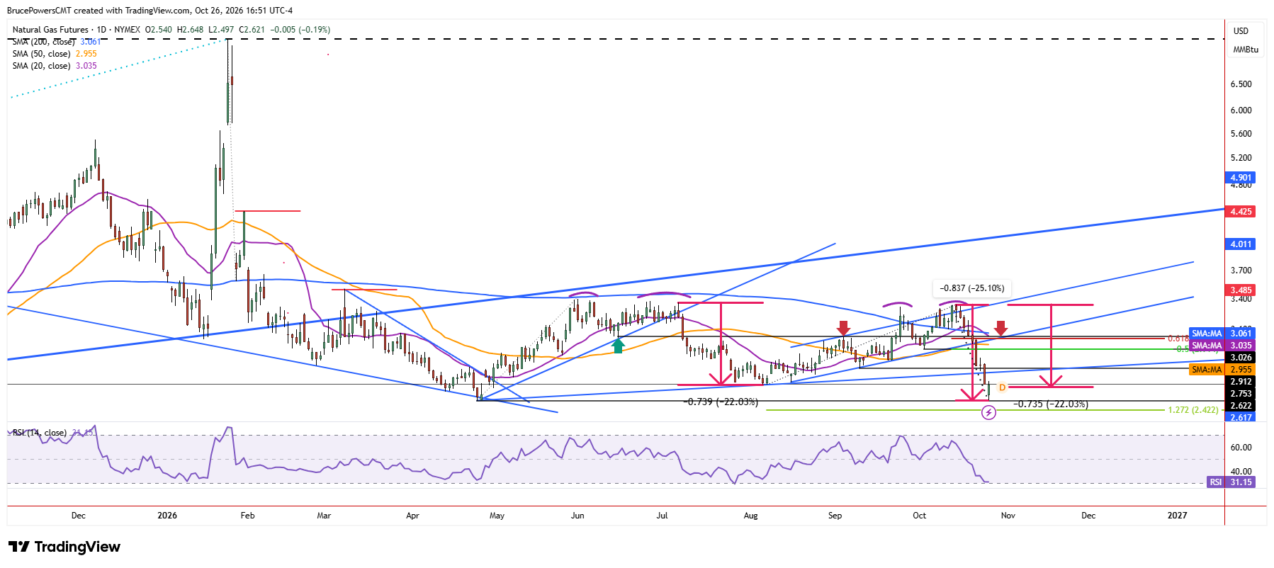The width and height of the screenshot is (1274, 568).
Task: Click the purple lightning-bolt event icon
Action: tap(988, 412)
